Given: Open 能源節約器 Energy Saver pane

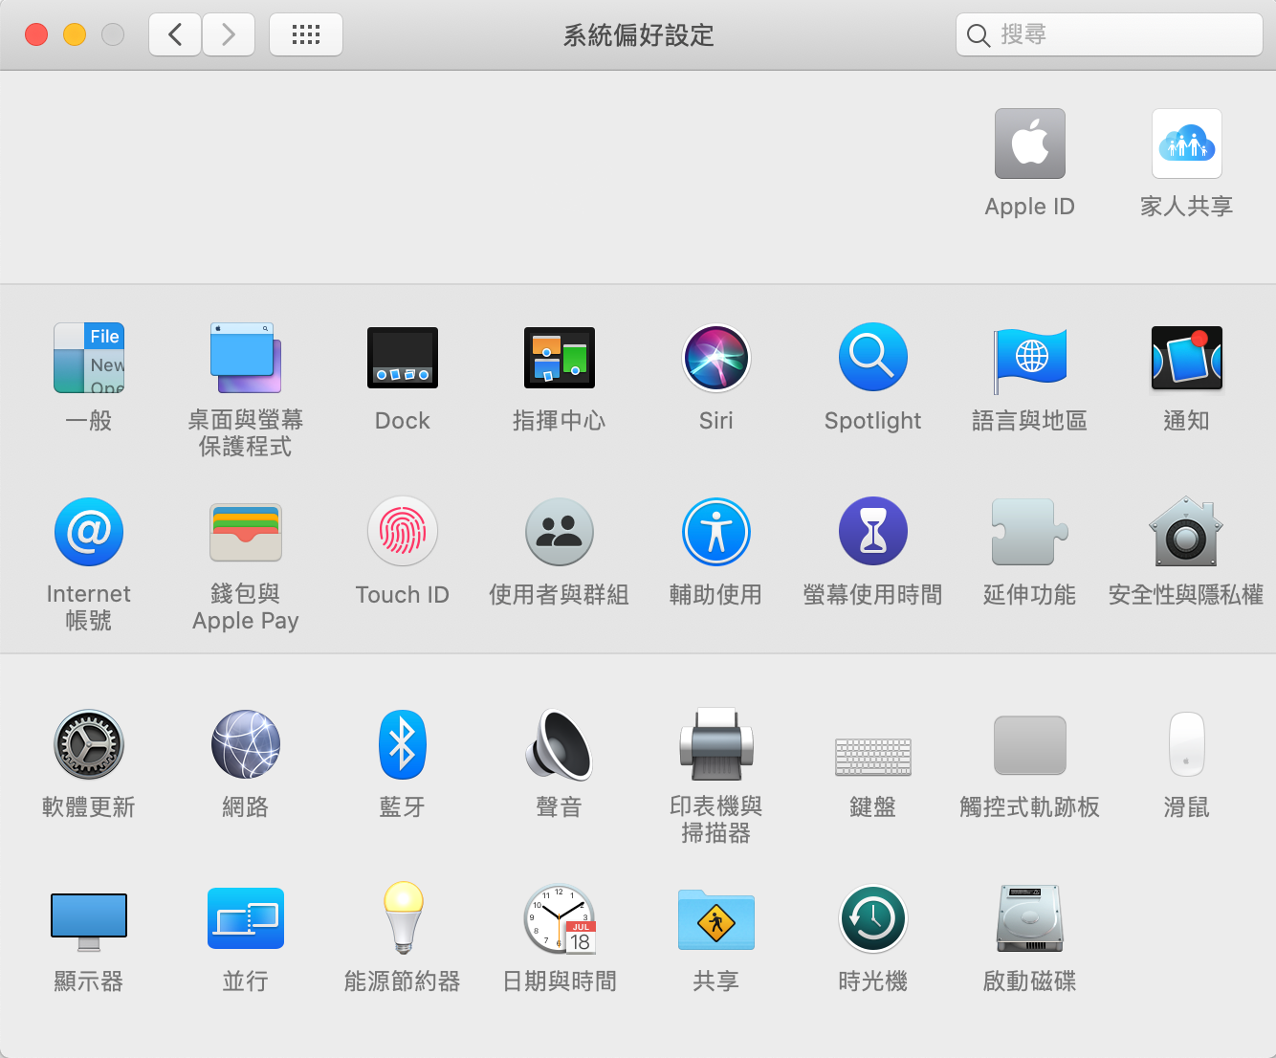Looking at the screenshot, I should 403,918.
